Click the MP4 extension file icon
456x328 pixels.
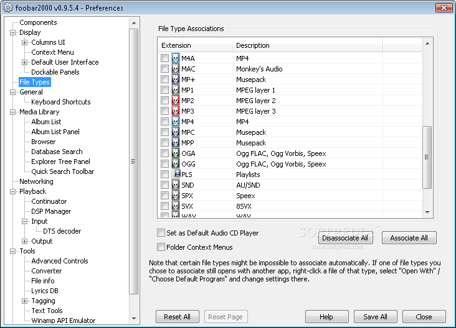tap(176, 122)
